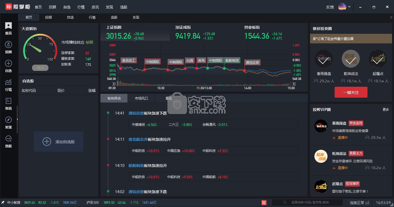Click 中小板指 in status bar
The height and width of the screenshot is (207, 394).
14,203
